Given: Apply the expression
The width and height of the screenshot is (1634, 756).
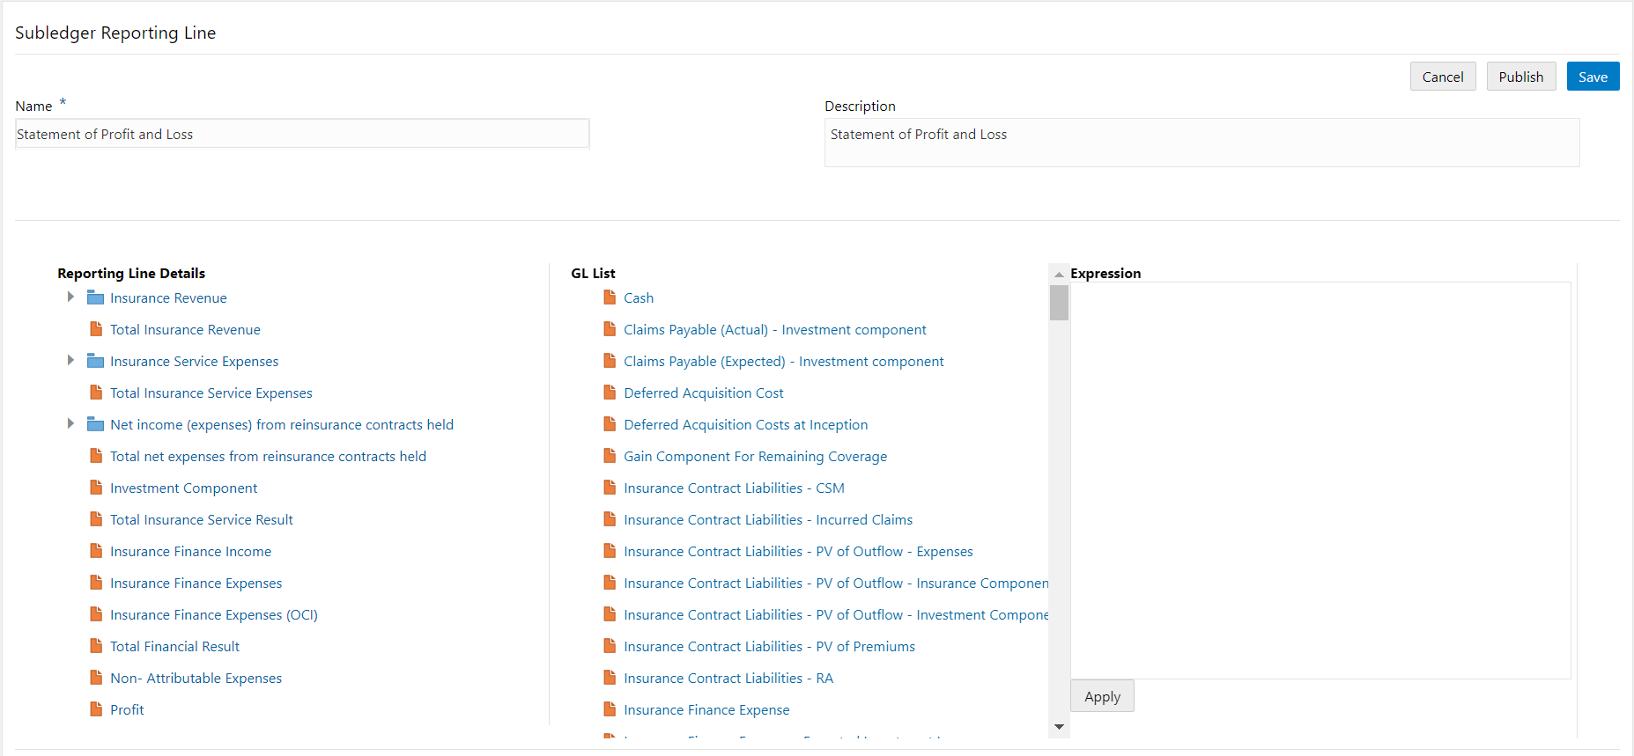Looking at the screenshot, I should [x=1102, y=696].
